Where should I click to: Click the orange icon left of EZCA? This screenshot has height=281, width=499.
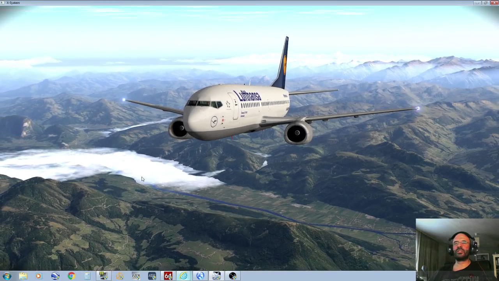(x=120, y=276)
